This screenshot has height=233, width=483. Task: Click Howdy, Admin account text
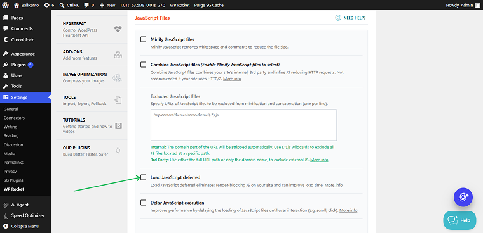pos(460,5)
